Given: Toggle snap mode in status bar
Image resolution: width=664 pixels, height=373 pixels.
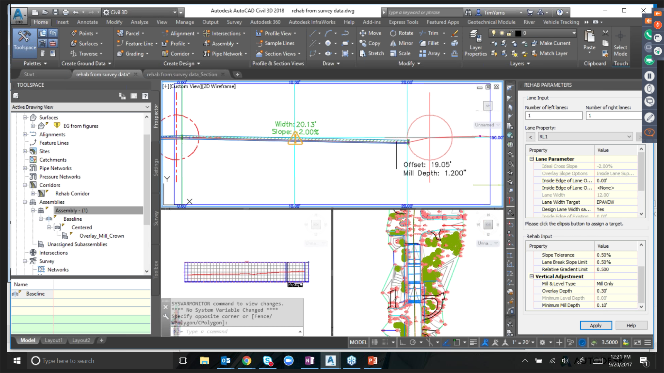Looking at the screenshot, I should [x=385, y=342].
